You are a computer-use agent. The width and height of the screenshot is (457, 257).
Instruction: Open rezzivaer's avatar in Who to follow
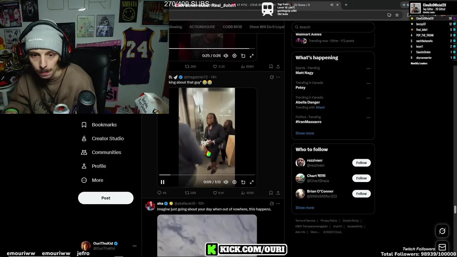pyautogui.click(x=300, y=163)
